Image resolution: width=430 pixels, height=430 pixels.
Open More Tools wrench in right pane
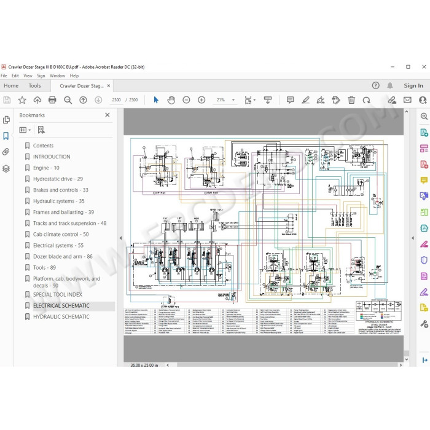pyautogui.click(x=424, y=324)
